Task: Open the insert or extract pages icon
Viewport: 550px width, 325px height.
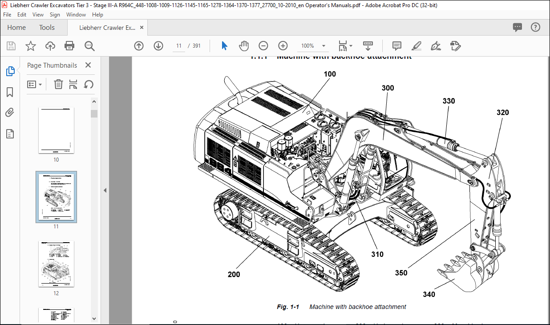Action: [73, 84]
